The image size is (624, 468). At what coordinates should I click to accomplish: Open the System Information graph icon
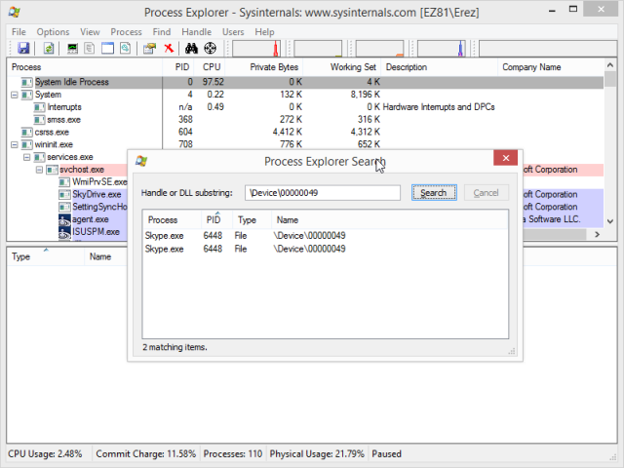tap(72, 48)
